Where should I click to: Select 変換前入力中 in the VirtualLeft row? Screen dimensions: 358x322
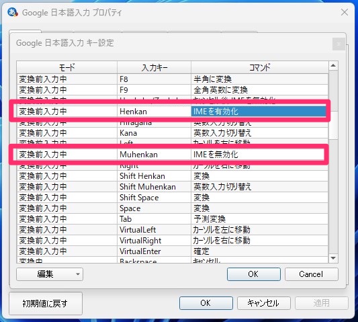click(x=67, y=230)
